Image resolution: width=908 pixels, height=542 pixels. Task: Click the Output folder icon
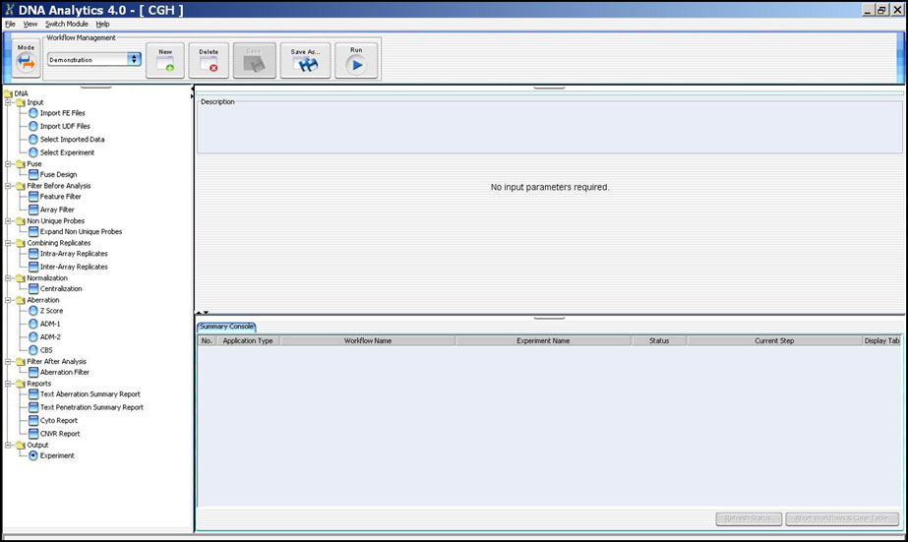click(x=21, y=446)
